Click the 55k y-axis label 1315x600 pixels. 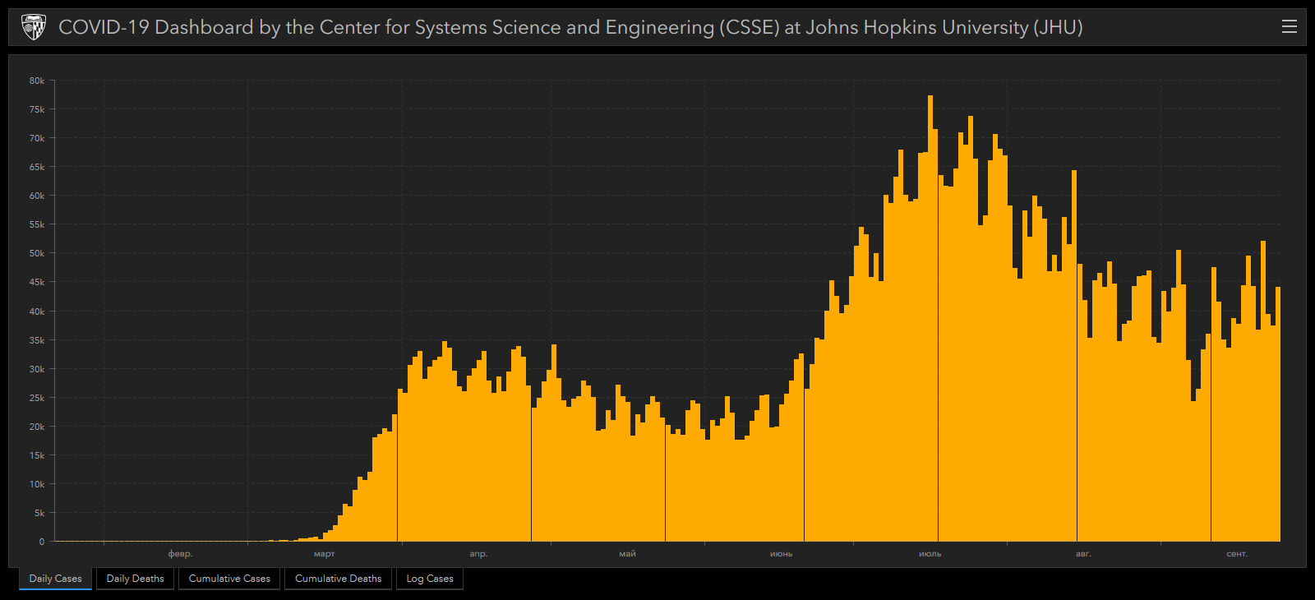click(37, 224)
